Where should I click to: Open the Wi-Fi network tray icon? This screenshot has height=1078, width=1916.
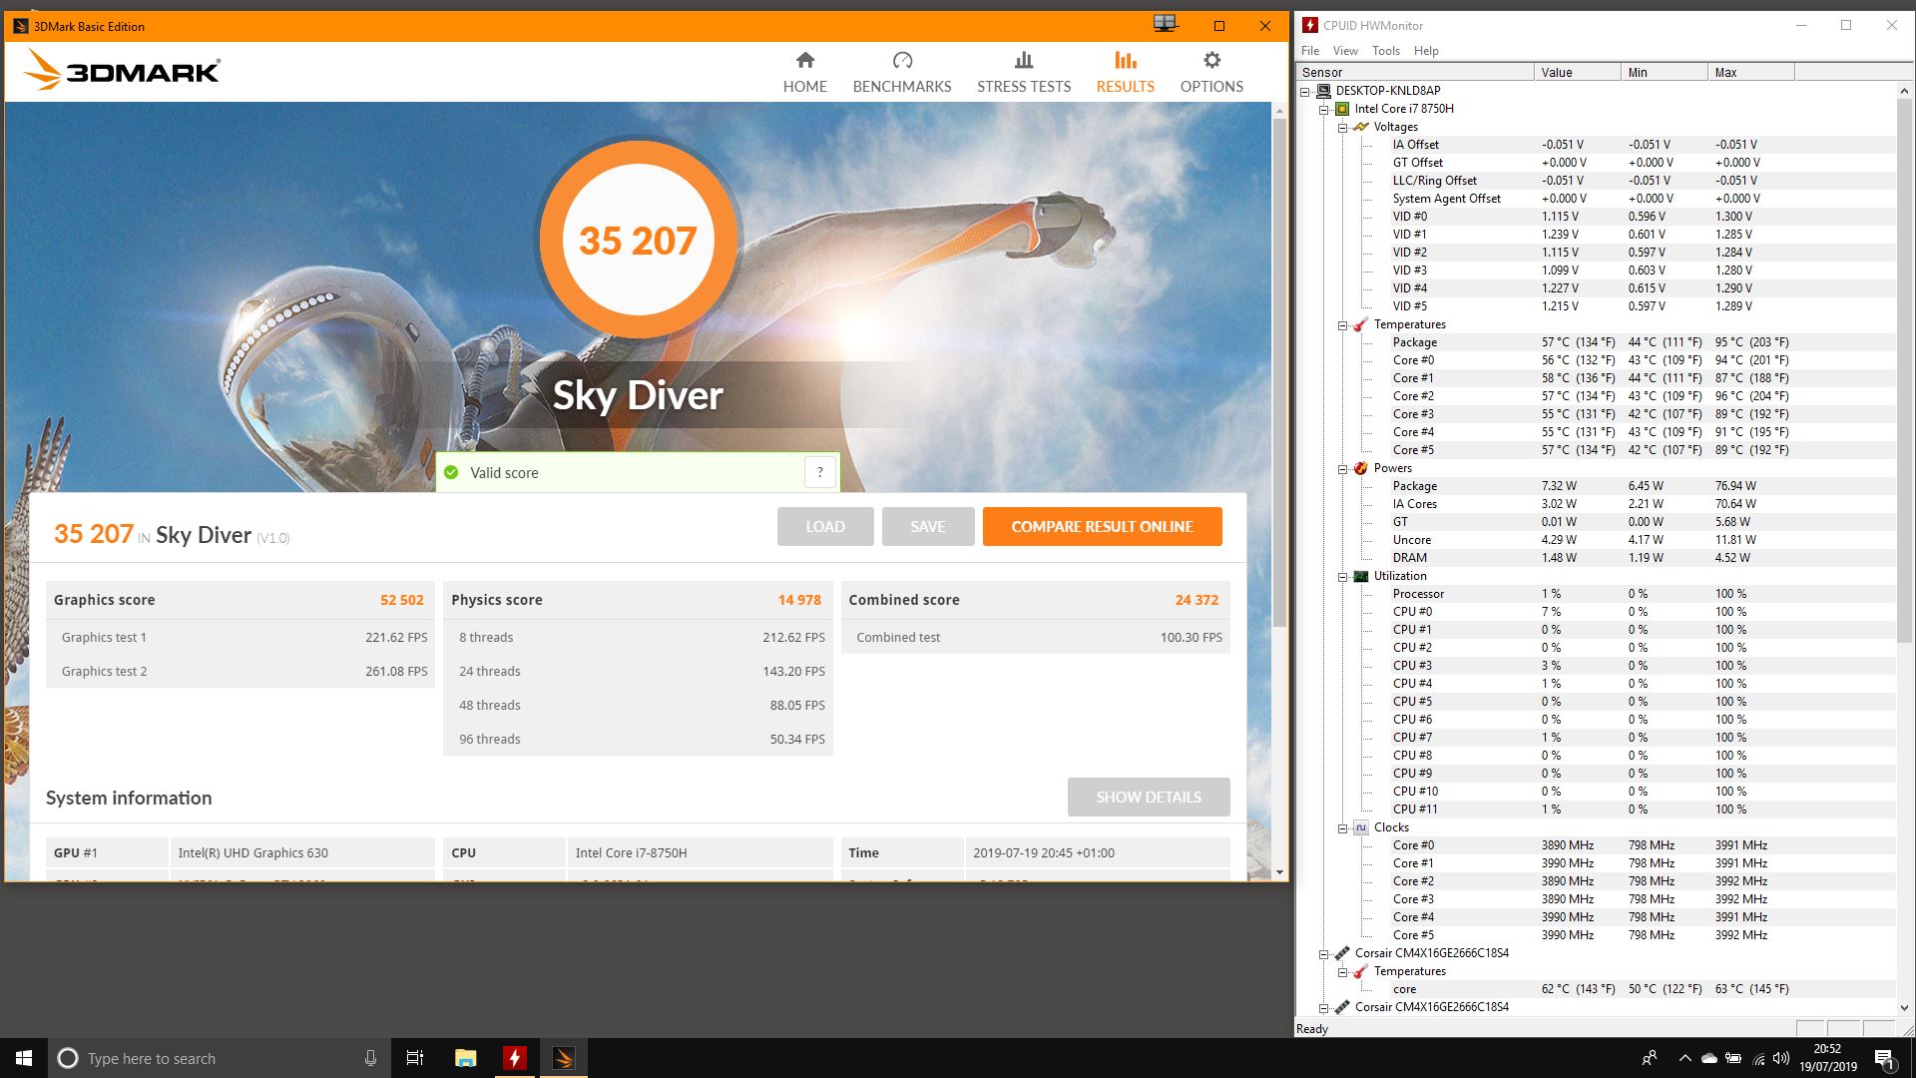[1758, 1058]
